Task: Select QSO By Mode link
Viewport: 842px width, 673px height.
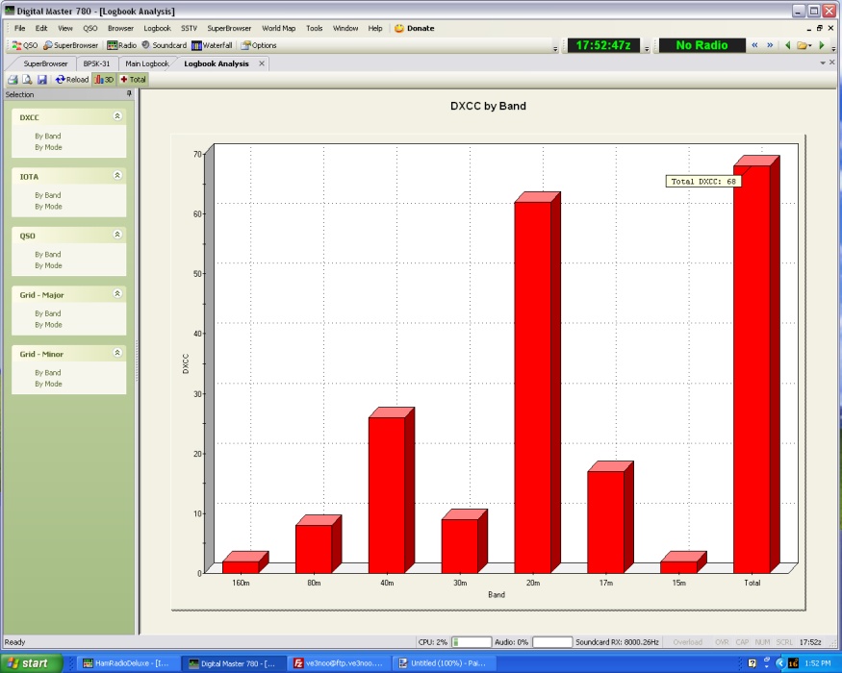Action: coord(48,265)
